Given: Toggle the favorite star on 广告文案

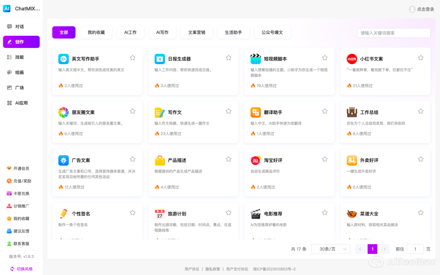Looking at the screenshot, I should (x=132, y=159).
